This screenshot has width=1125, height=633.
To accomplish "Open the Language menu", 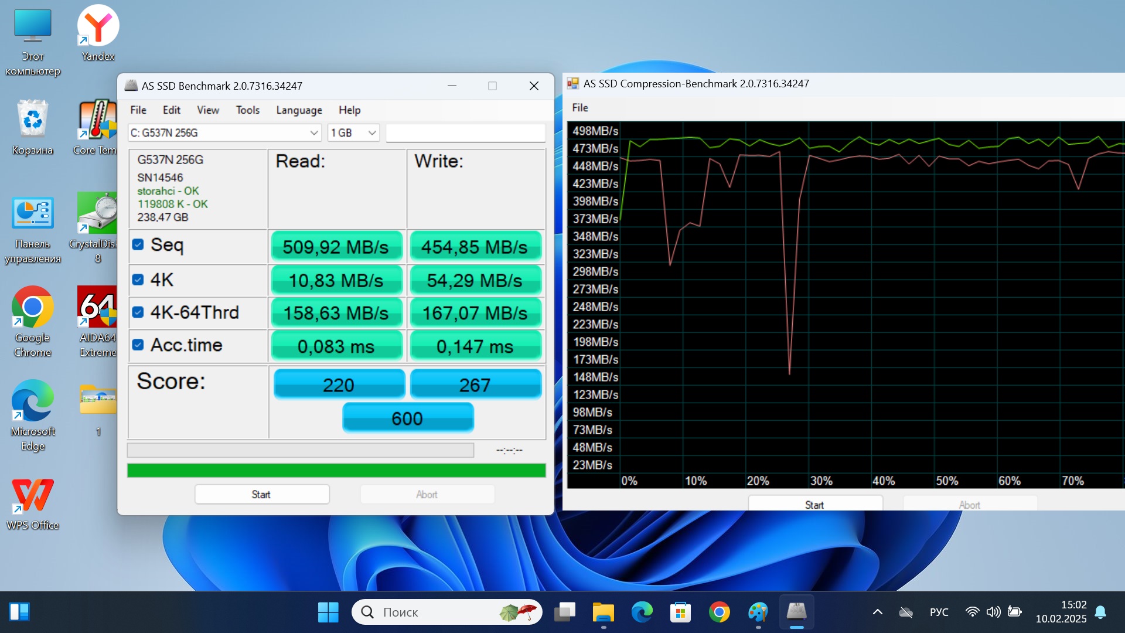I will pos(299,110).
